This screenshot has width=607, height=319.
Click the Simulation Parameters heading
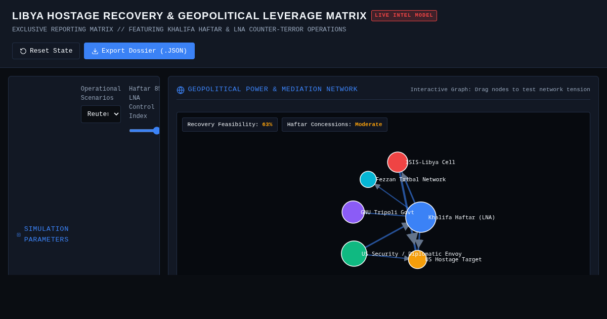(x=47, y=234)
